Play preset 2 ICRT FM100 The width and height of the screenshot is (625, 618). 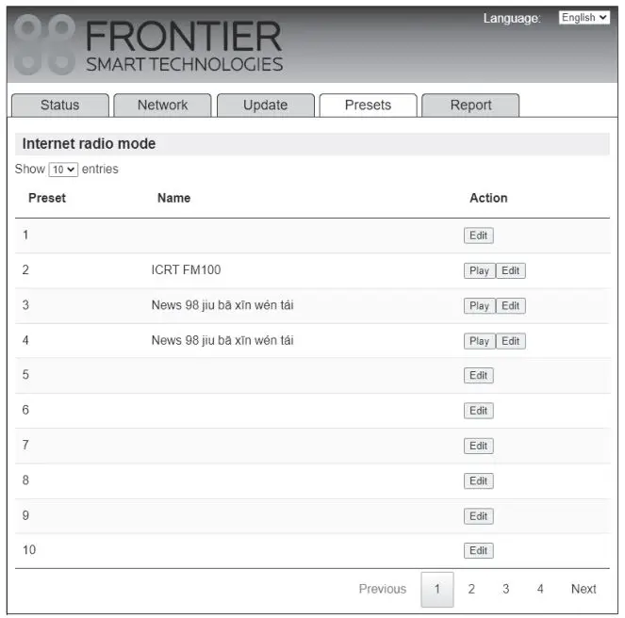point(479,271)
